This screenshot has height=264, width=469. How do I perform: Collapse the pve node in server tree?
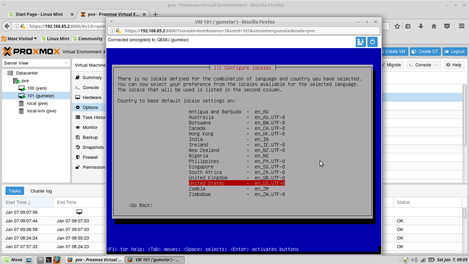11,81
